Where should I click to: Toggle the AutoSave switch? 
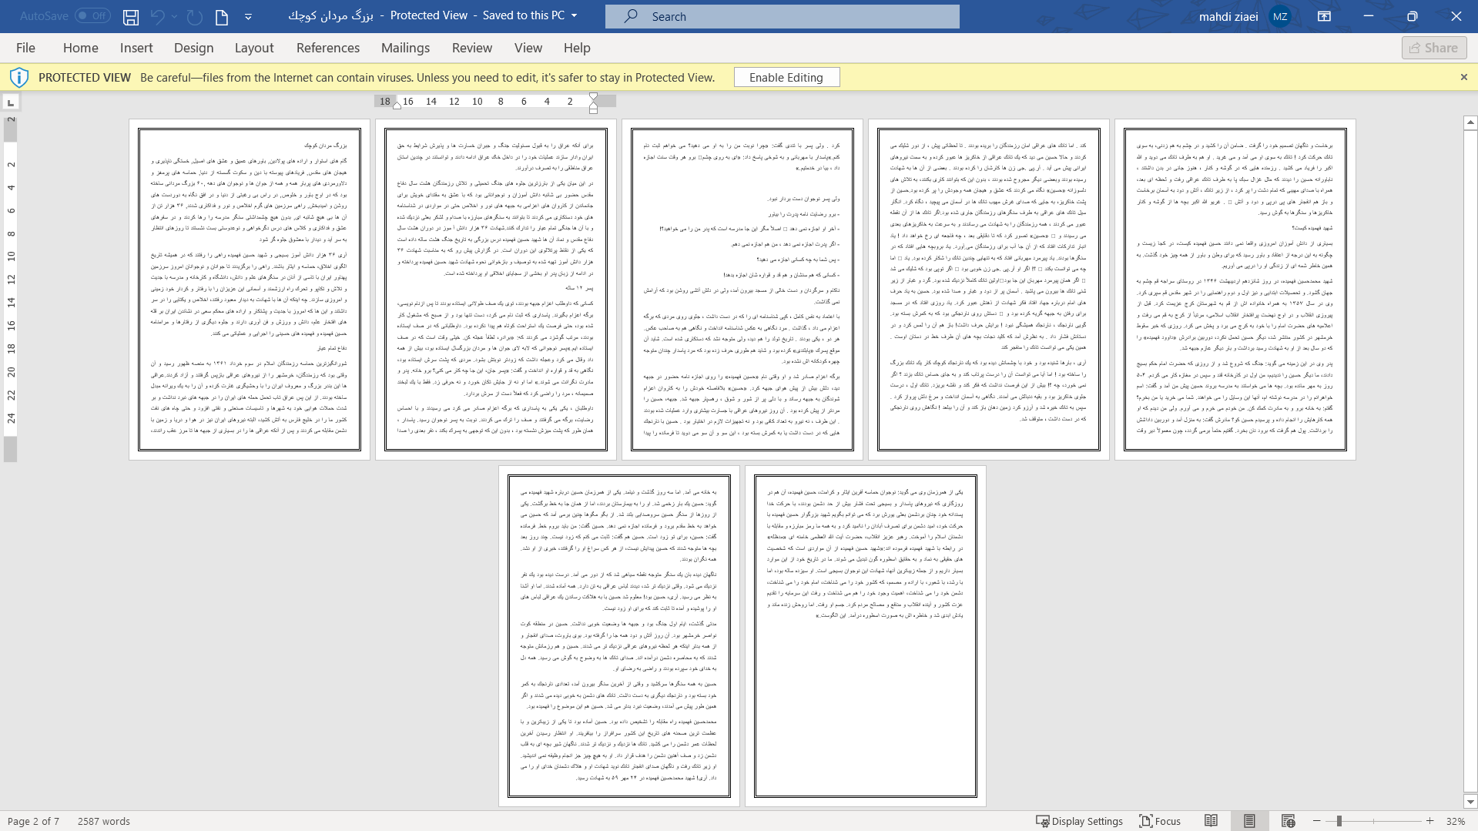click(92, 15)
